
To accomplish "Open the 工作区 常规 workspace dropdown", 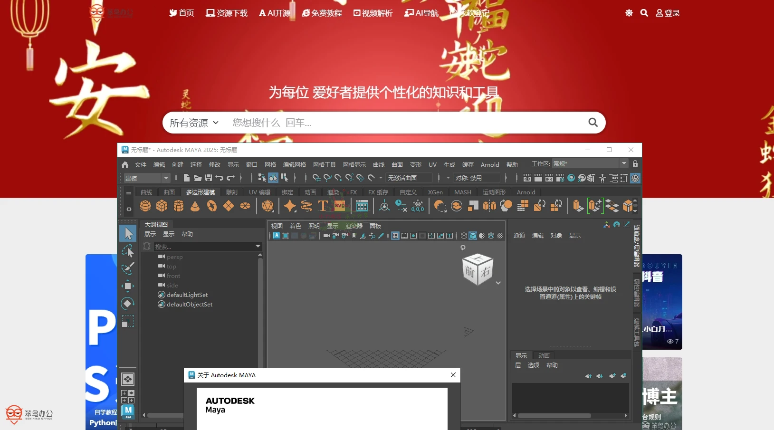I will pos(590,163).
